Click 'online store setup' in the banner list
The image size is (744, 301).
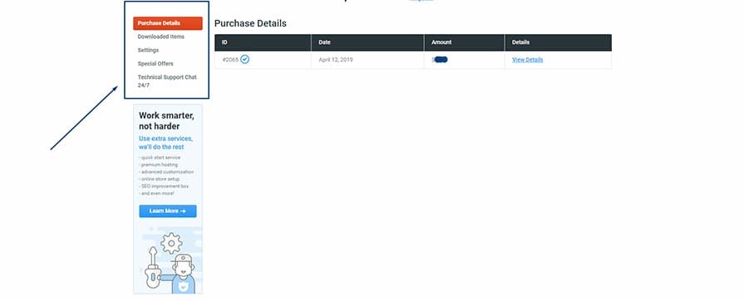pyautogui.click(x=160, y=179)
